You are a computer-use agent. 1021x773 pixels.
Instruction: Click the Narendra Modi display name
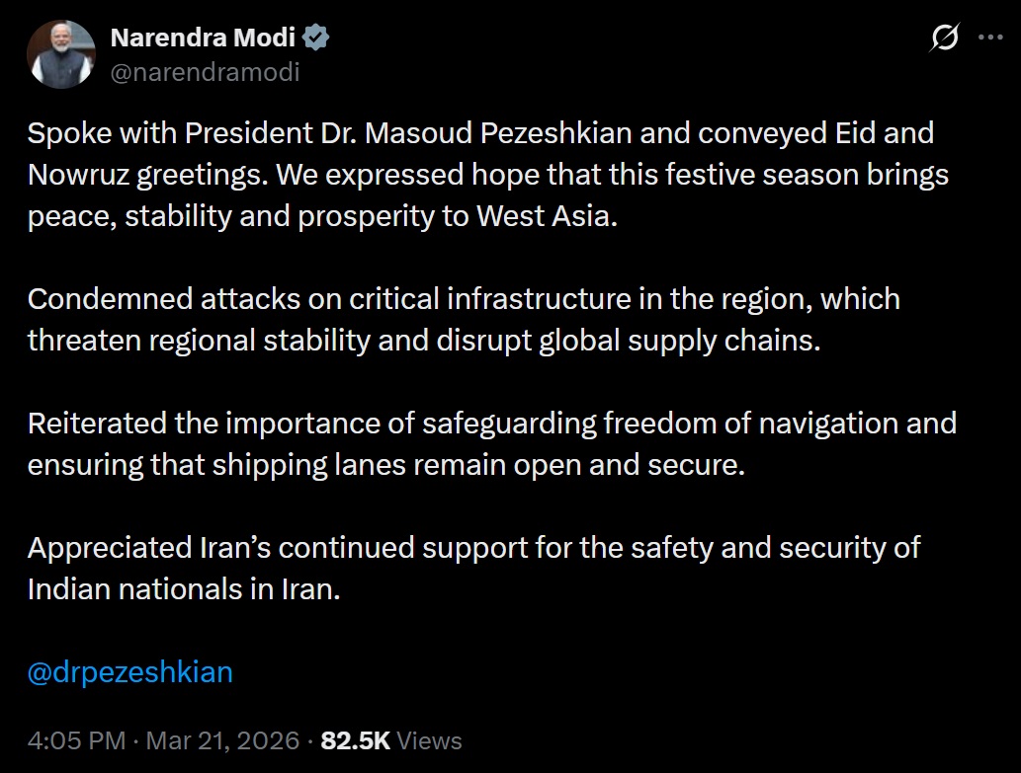203,39
